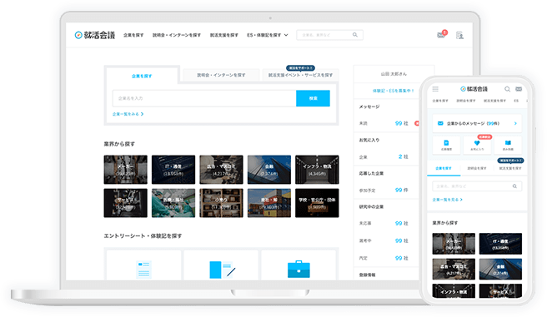Open the profile document icon in the header
Image resolution: width=547 pixels, height=317 pixels.
459,35
